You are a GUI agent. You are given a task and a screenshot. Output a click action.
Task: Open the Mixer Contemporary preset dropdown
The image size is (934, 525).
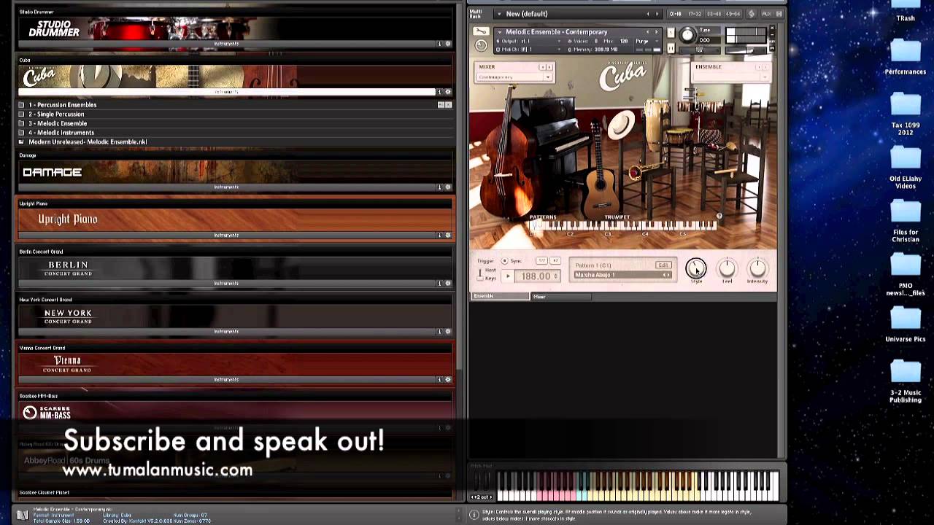click(x=514, y=77)
